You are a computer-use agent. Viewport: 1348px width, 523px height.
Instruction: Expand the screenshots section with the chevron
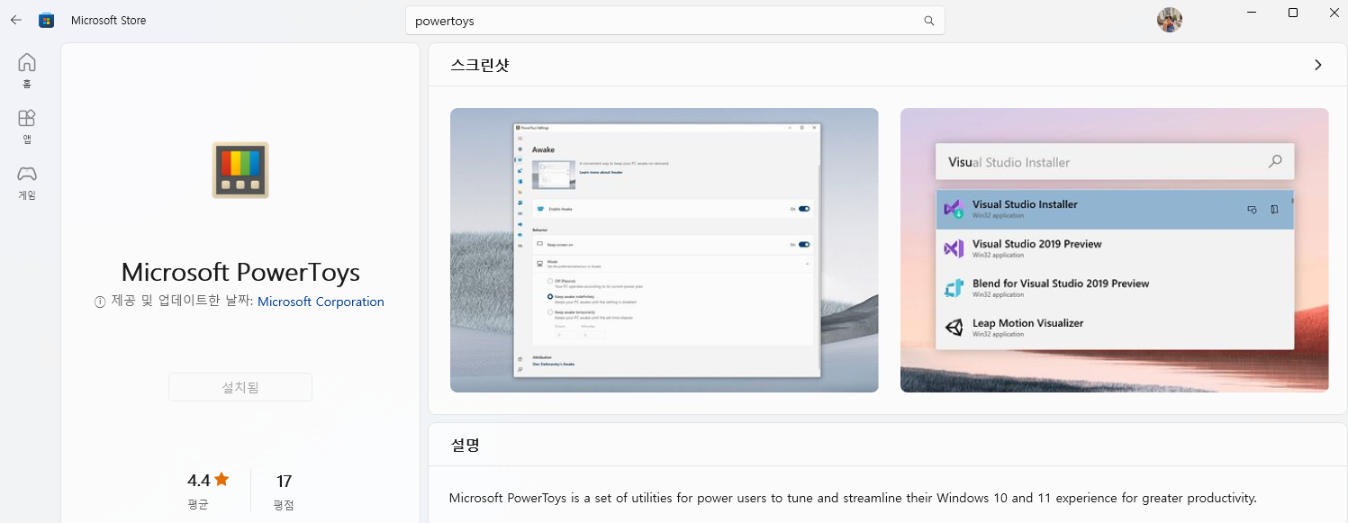1317,65
